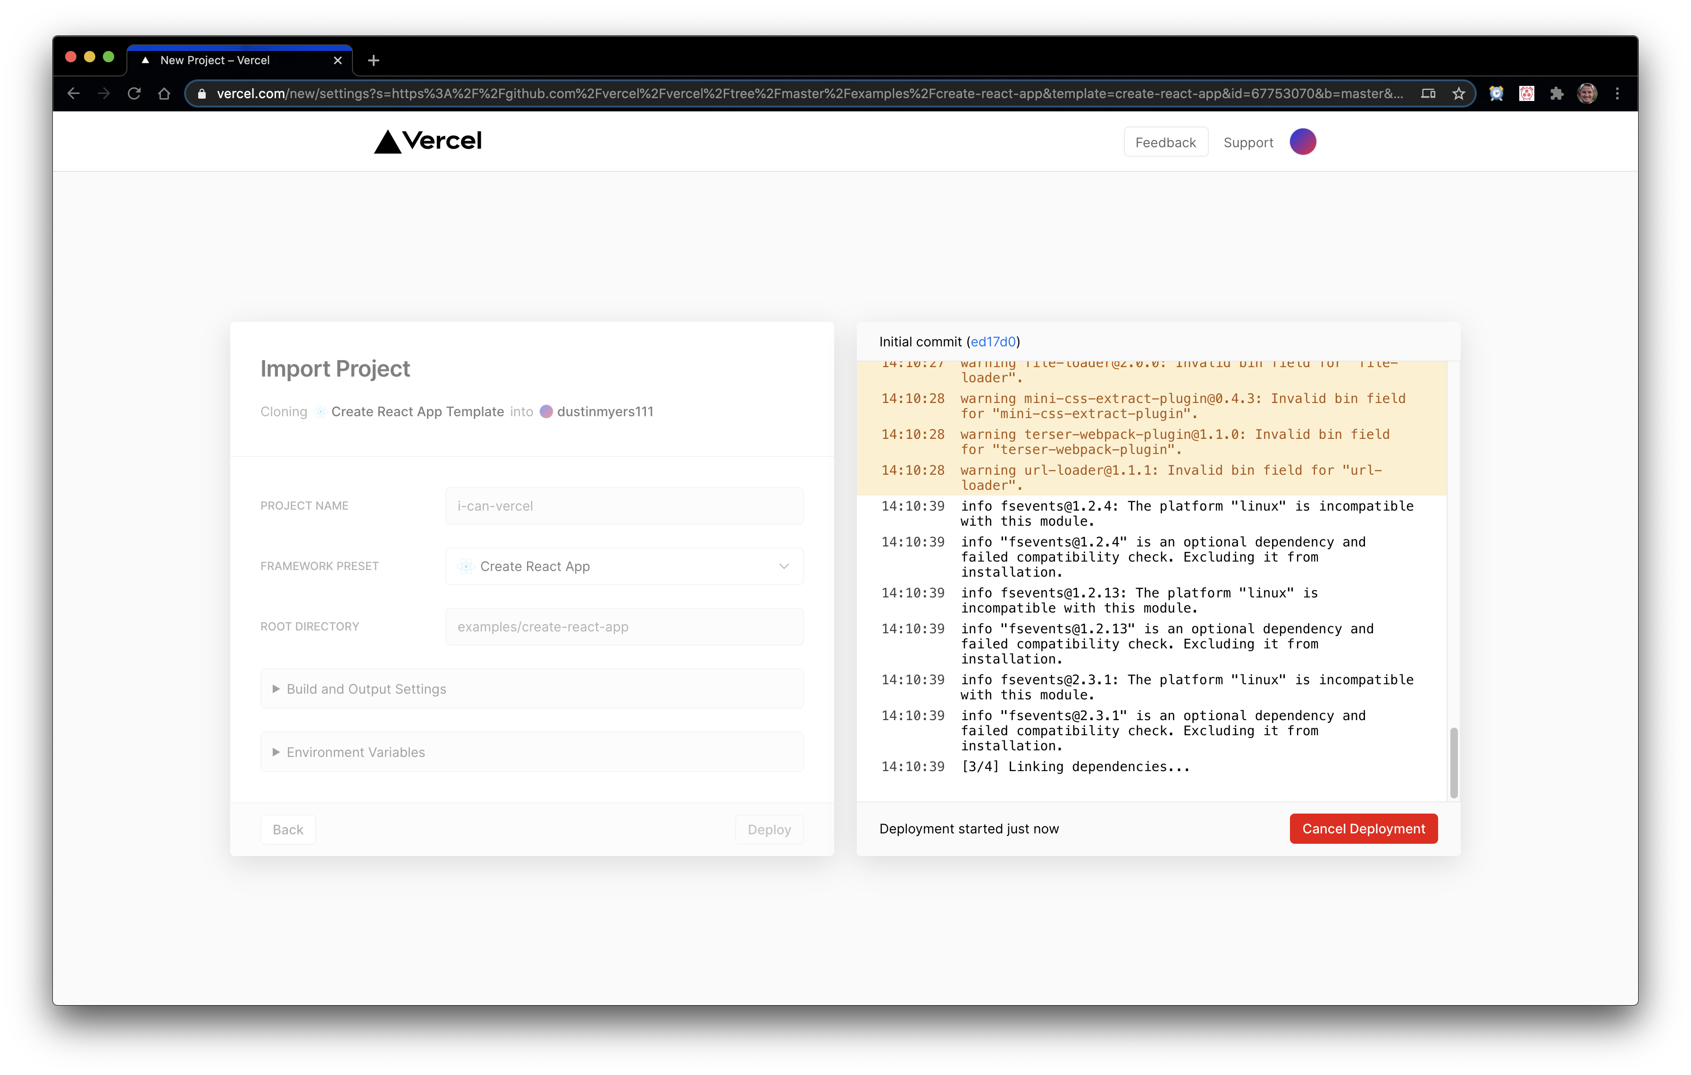Select the New Project – Vercel tab
The height and width of the screenshot is (1075, 1691).
click(240, 60)
